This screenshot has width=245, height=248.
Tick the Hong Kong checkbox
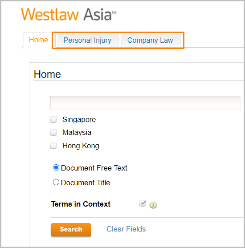click(53, 146)
